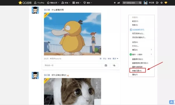The width and height of the screenshot is (175, 105).
Task: Click the yellow corner badge on the Psyduck image
Action: [x=46, y=15]
